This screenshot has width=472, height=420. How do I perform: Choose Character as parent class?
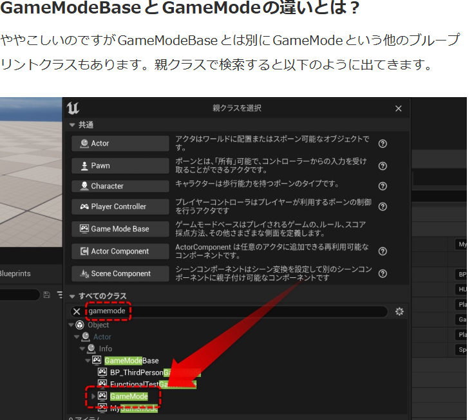pyautogui.click(x=120, y=186)
